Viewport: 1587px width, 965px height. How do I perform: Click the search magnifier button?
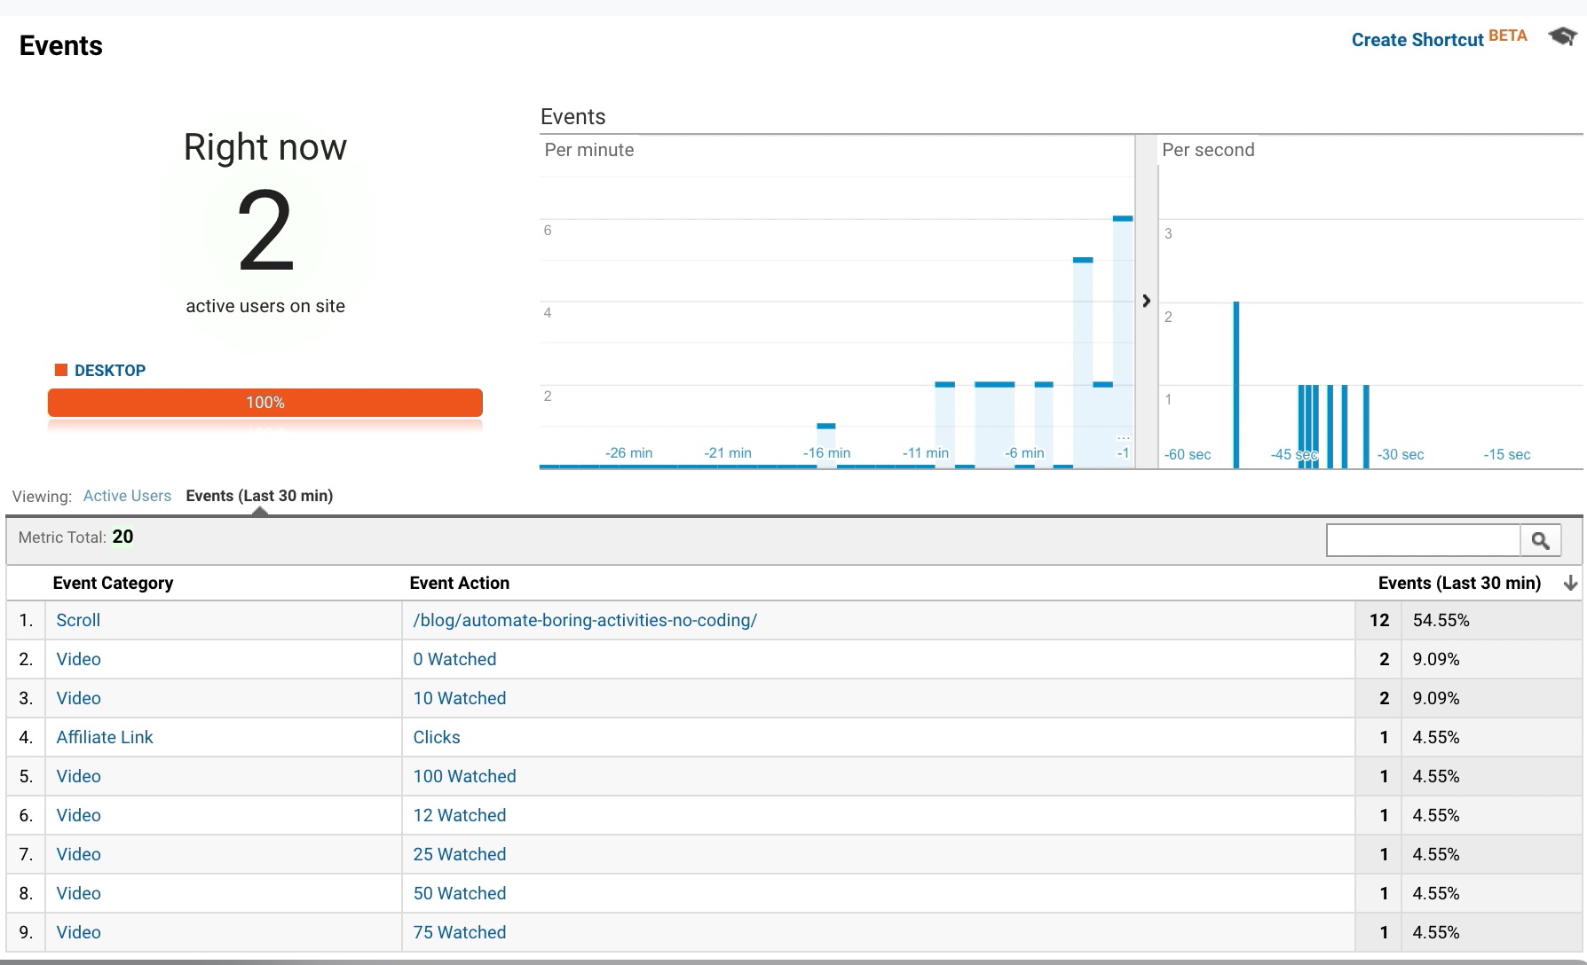[1541, 540]
